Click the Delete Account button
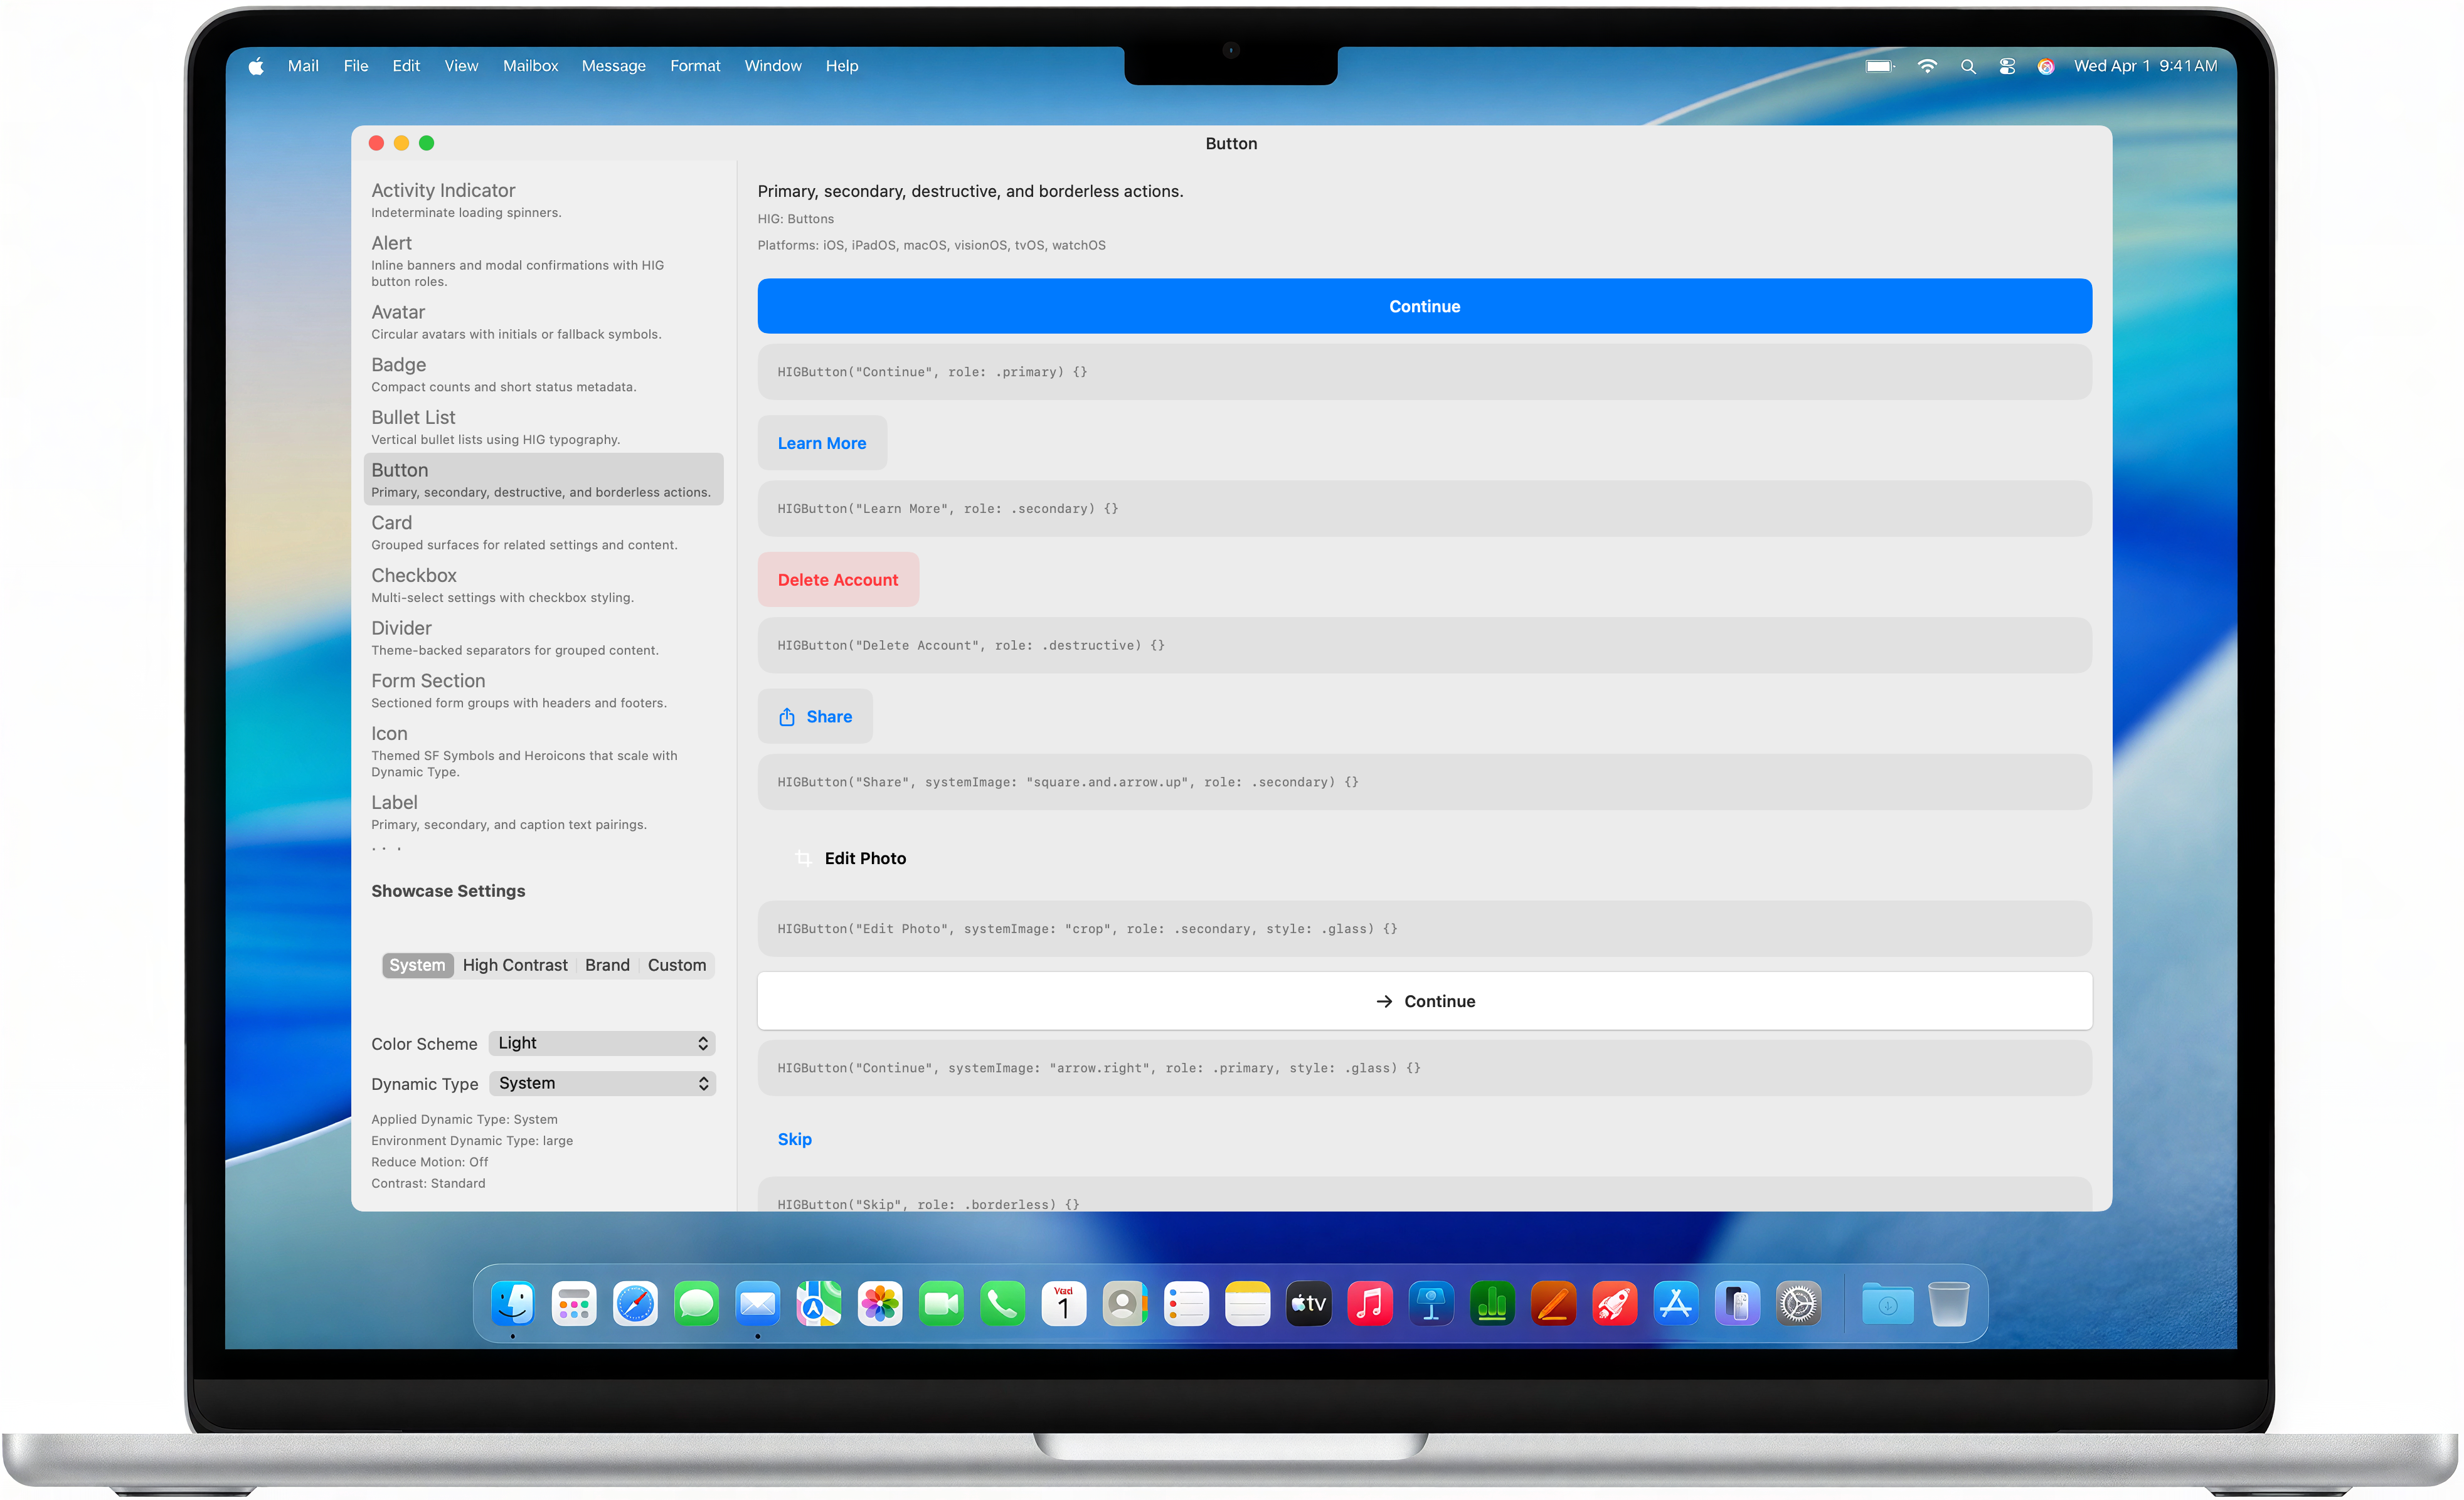This screenshot has width=2464, height=1500. [838, 580]
